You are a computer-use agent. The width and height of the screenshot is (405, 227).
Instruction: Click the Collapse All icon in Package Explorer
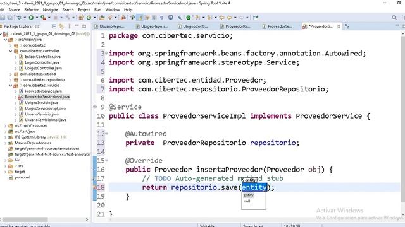click(54, 26)
